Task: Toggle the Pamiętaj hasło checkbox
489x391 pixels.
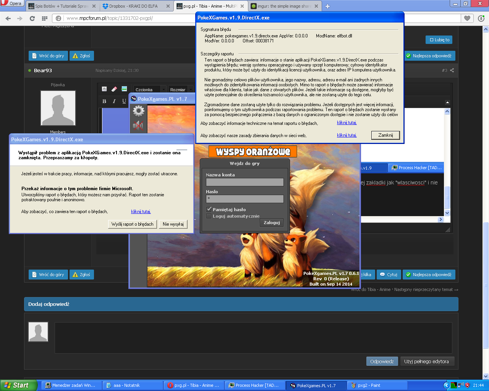Action: (209, 209)
